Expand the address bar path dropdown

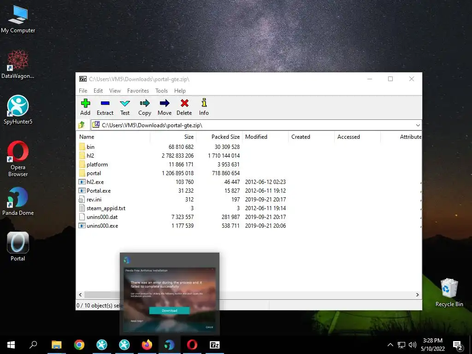pos(418,125)
